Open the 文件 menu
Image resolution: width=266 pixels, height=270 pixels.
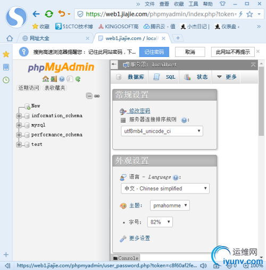point(149,4)
